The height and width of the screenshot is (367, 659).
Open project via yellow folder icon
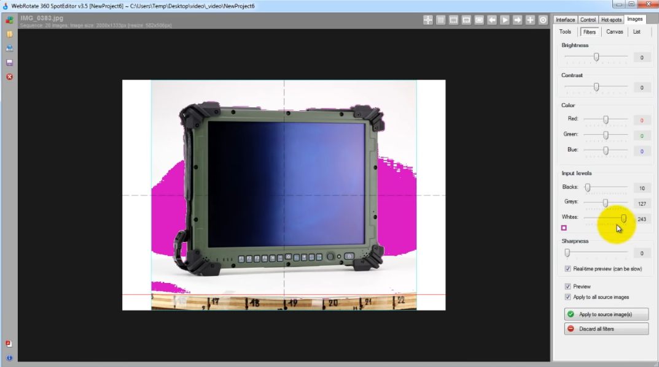[9, 34]
